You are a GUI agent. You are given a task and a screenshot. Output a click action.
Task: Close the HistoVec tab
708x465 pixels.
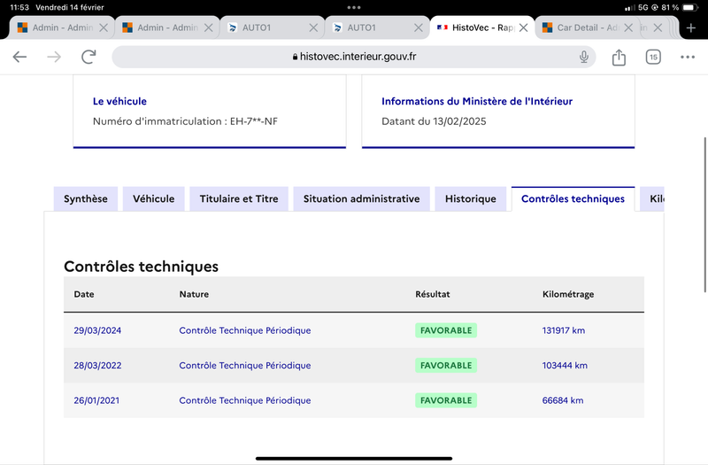(523, 28)
